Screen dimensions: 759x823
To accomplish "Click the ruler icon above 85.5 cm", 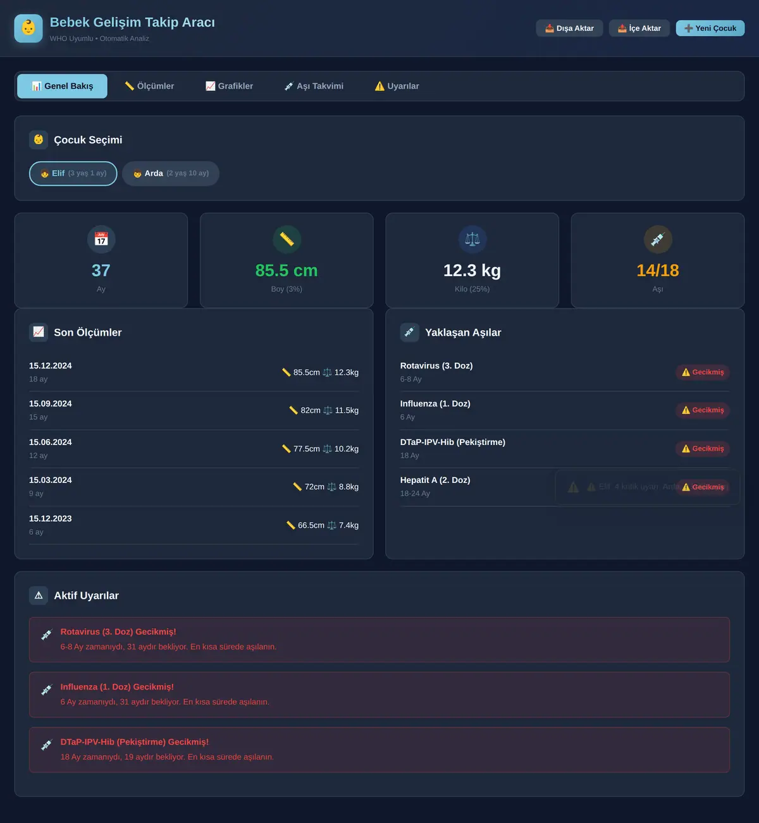I will [287, 240].
